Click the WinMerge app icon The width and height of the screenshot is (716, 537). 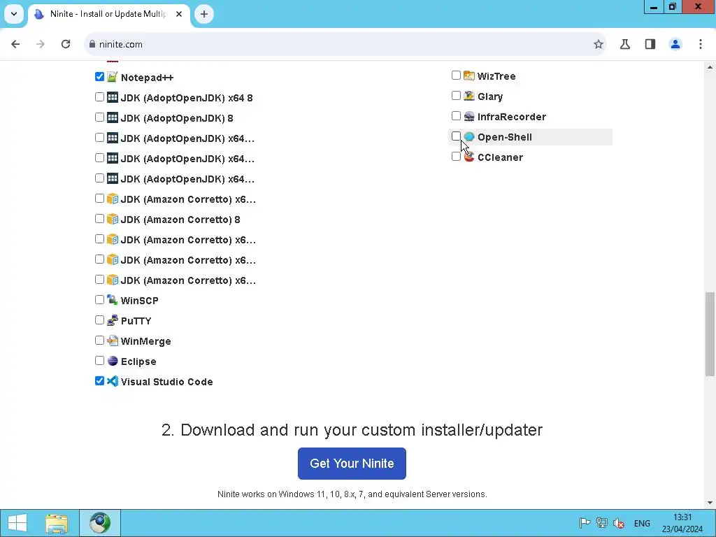click(113, 341)
